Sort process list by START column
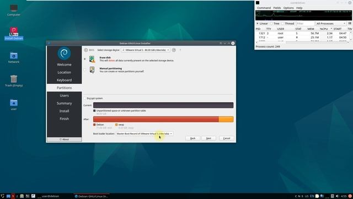The height and width of the screenshot is (199, 353). click(338, 29)
